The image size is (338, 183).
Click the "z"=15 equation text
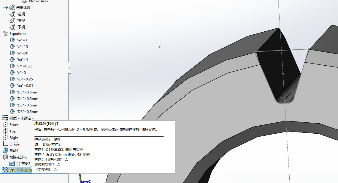click(22, 47)
